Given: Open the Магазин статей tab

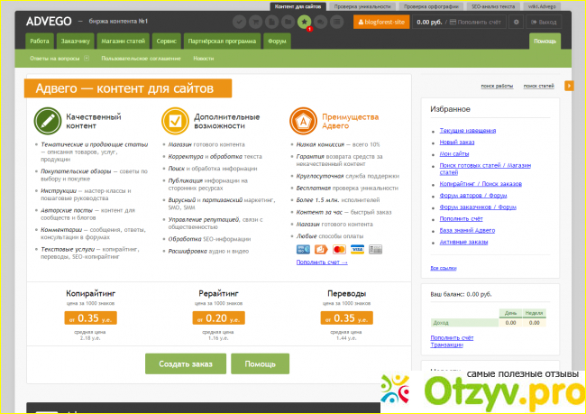Looking at the screenshot, I should (x=123, y=41).
